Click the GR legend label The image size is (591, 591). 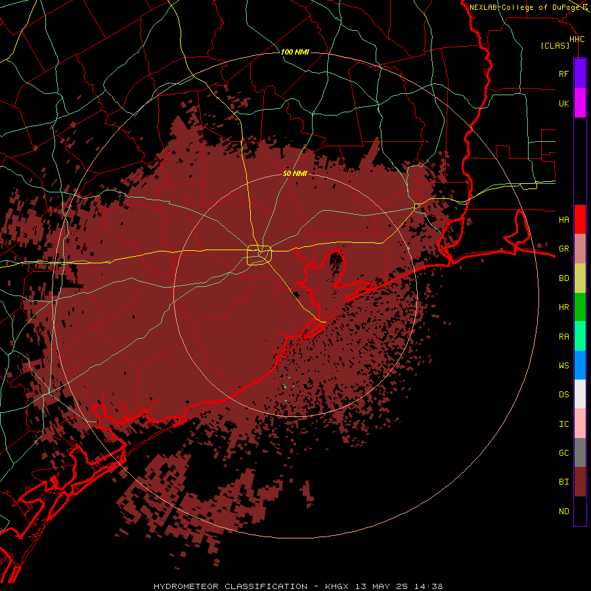pos(563,249)
